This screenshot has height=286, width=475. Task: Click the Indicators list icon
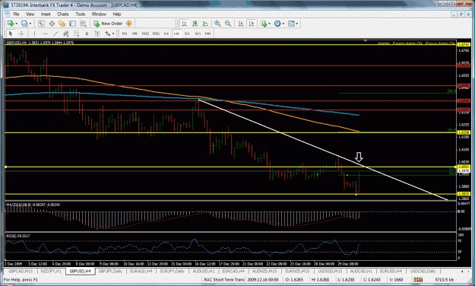pyautogui.click(x=264, y=24)
